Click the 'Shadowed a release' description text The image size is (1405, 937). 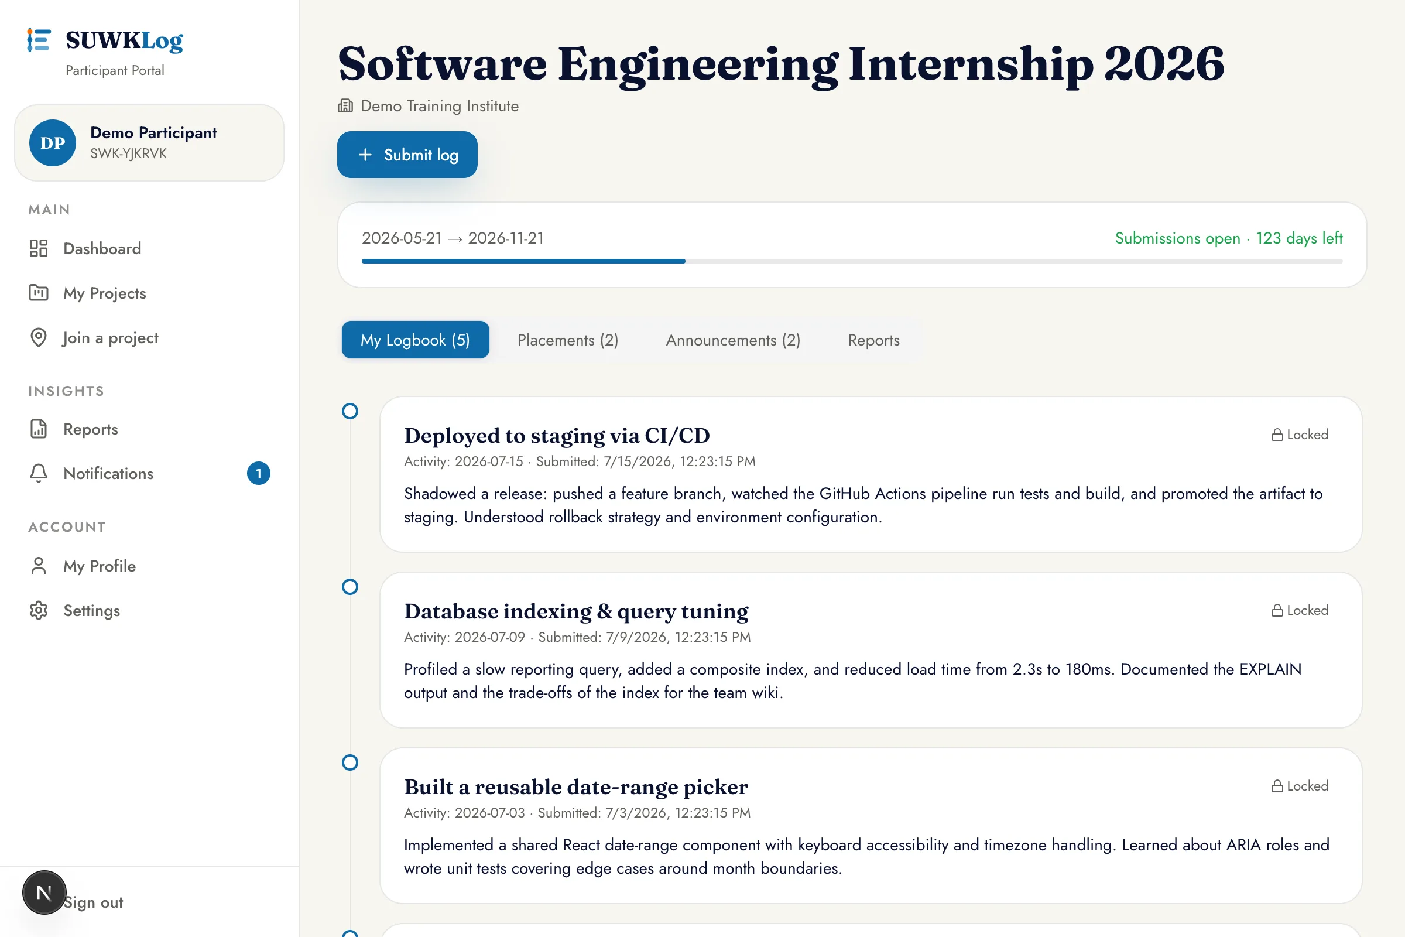863,505
